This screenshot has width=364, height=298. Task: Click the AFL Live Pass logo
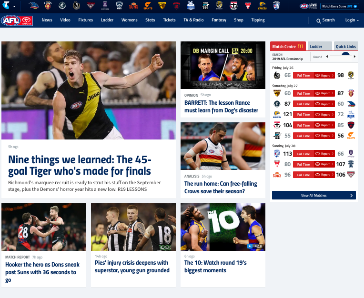tap(308, 6)
